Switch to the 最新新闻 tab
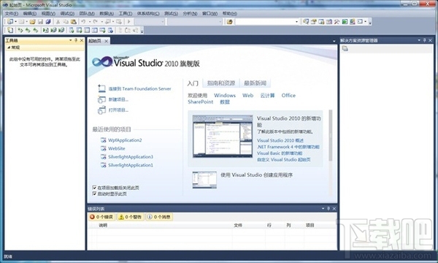The height and width of the screenshot is (263, 438). 255,83
